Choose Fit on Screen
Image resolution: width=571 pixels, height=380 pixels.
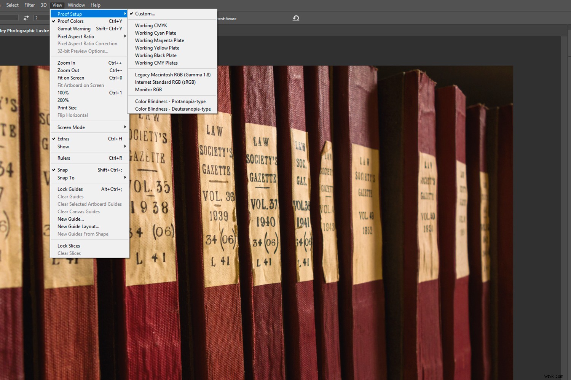pos(71,78)
